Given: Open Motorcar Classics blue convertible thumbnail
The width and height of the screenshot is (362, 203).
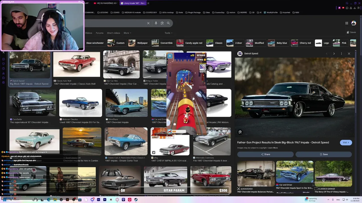Looking at the screenshot, I should [x=81, y=103].
